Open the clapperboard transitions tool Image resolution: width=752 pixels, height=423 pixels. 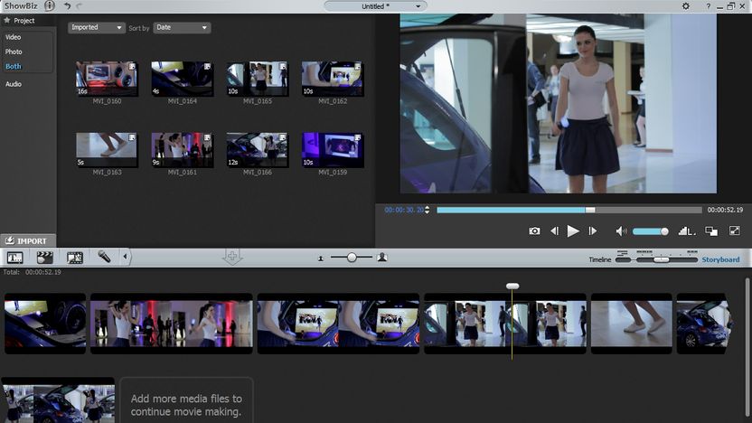(44, 258)
